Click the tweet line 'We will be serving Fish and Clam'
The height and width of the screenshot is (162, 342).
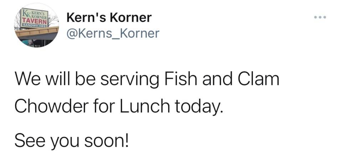click(147, 80)
